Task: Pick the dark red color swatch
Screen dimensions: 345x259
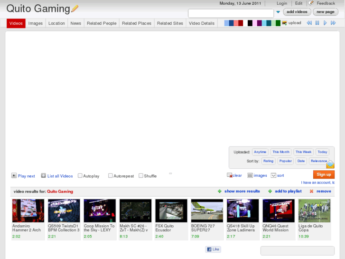Action: (x=241, y=23)
